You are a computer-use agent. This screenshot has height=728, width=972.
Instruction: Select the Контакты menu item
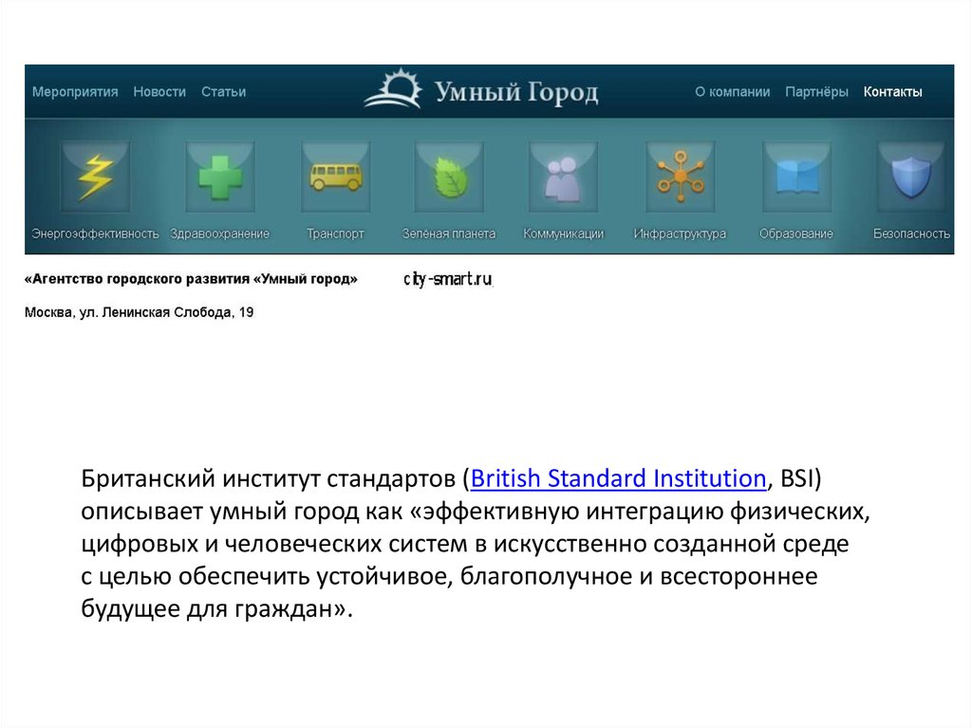tap(892, 92)
